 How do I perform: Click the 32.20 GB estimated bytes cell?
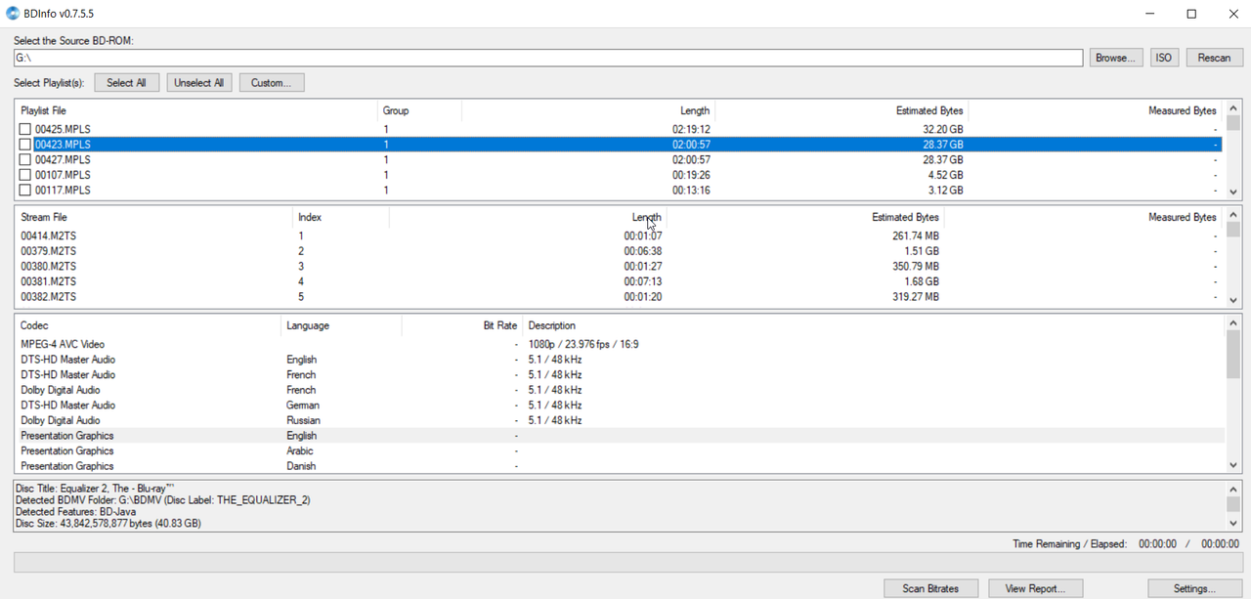click(x=942, y=129)
